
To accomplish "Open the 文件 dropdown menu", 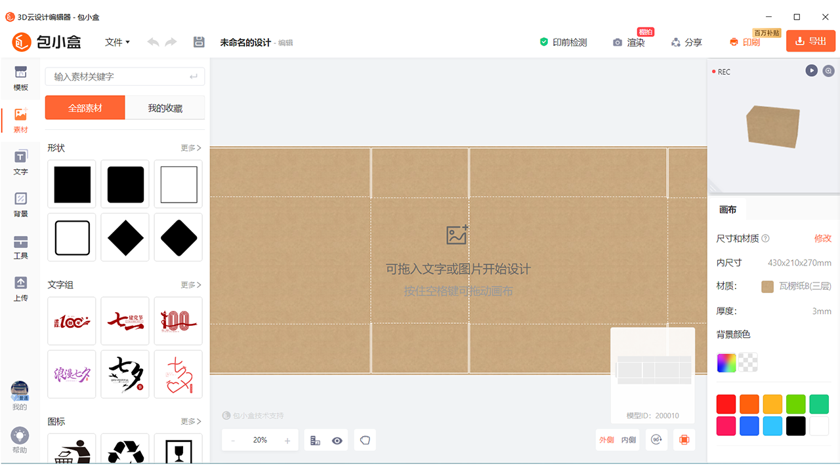I will 117,42.
